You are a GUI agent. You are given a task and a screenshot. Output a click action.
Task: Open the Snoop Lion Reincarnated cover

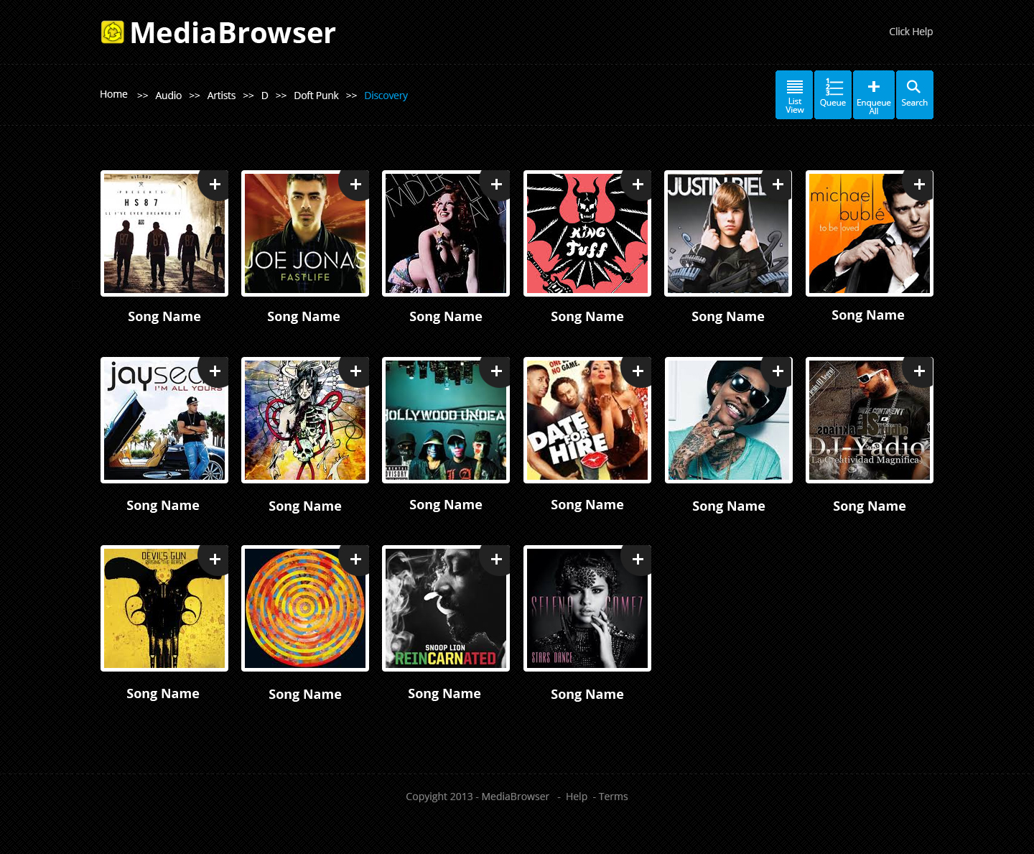[446, 608]
